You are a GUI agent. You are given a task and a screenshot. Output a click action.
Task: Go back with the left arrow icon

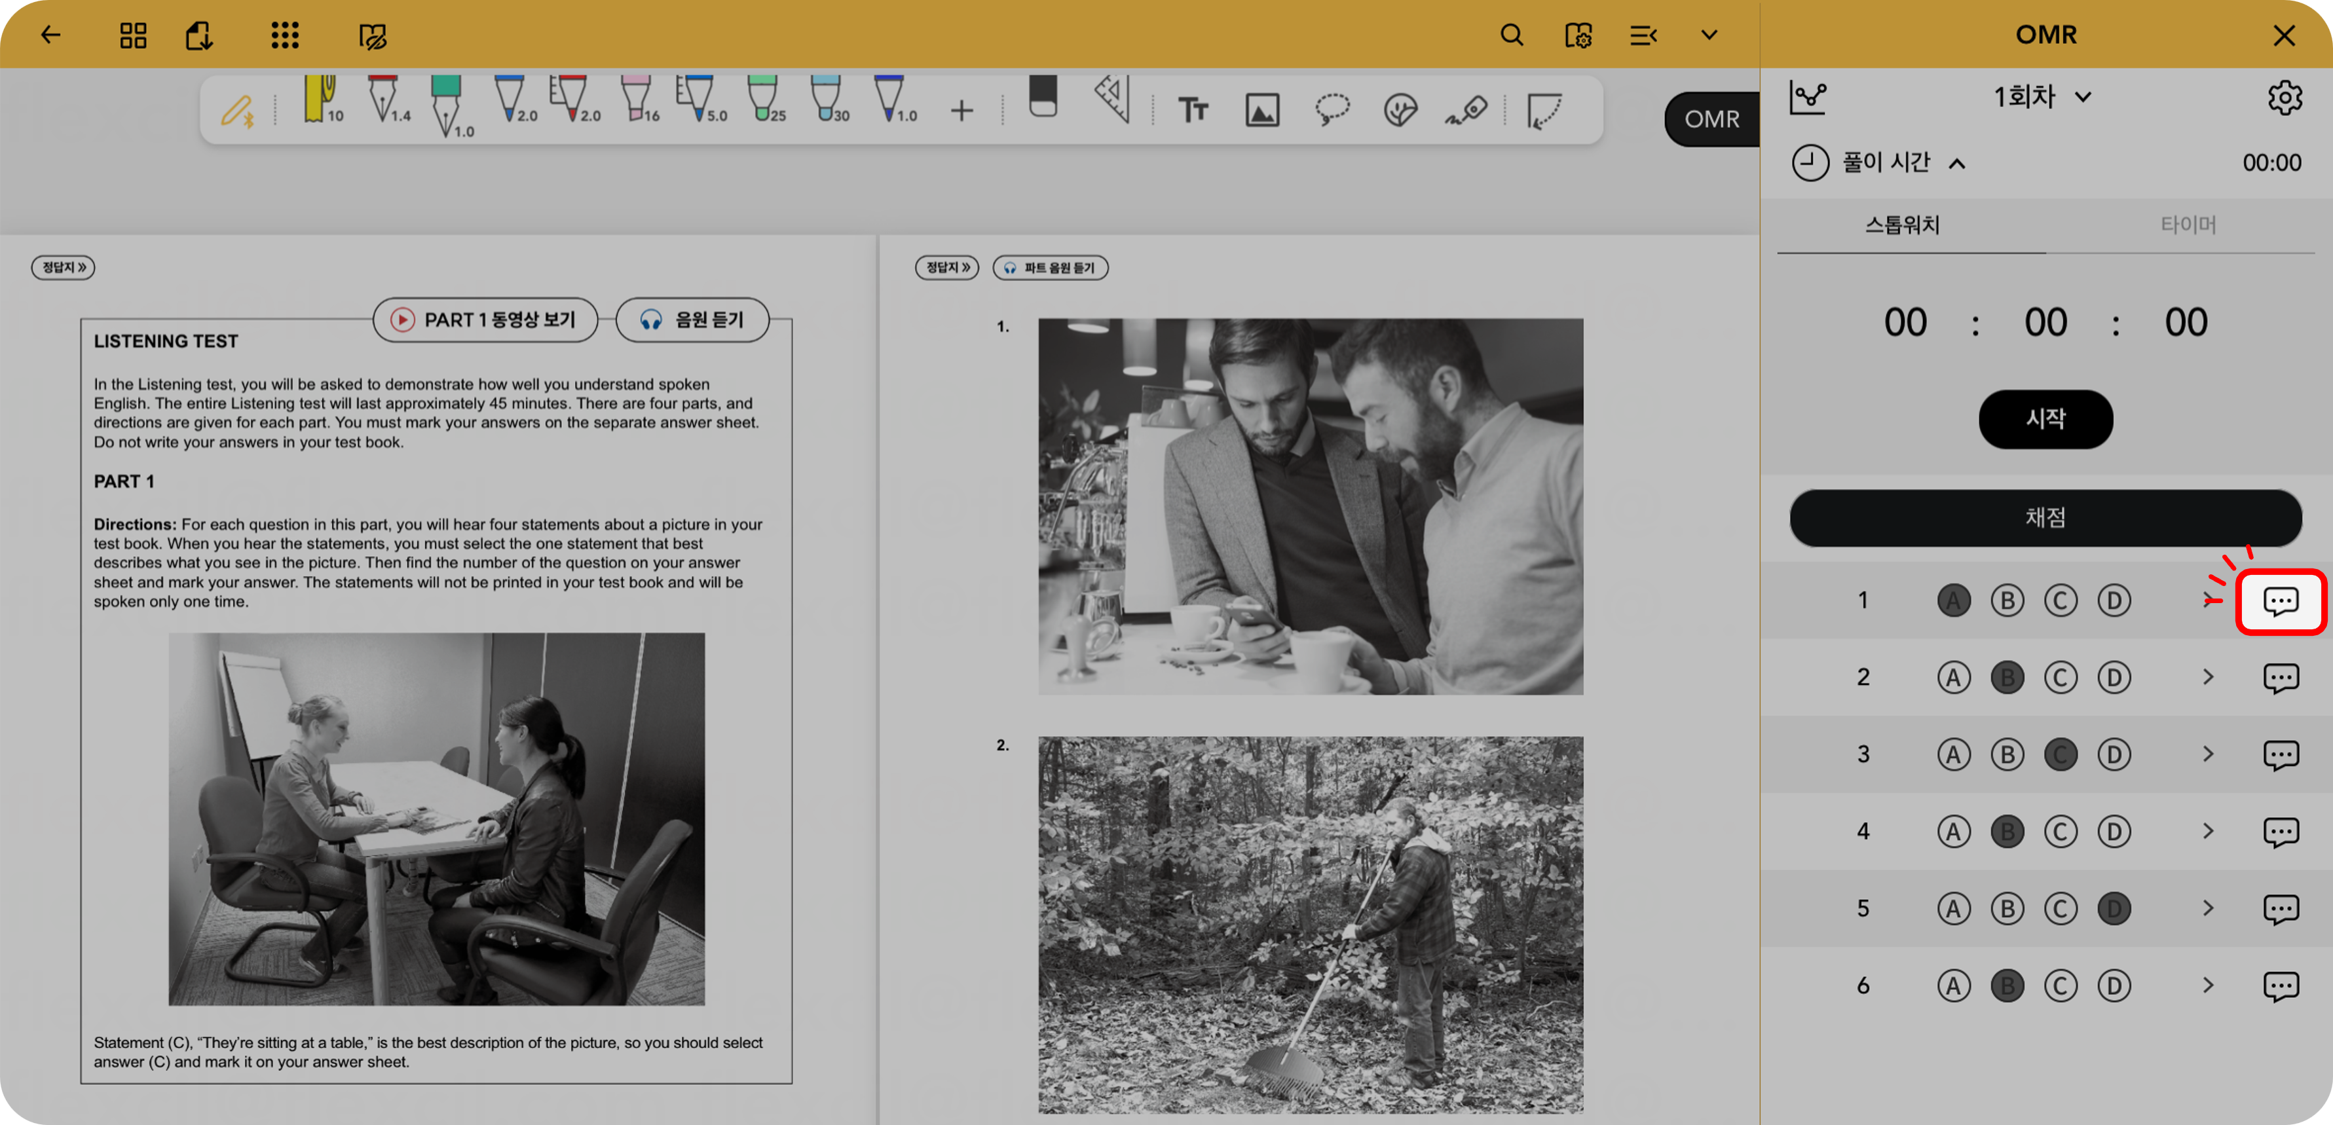[50, 35]
